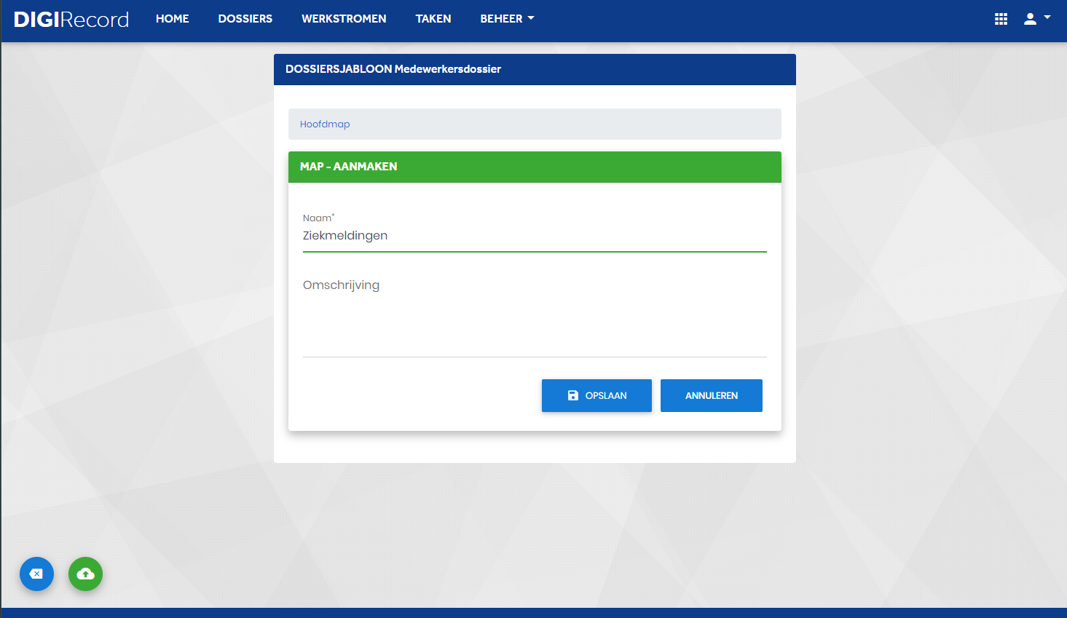Click the floppy disk save icon

click(x=573, y=395)
